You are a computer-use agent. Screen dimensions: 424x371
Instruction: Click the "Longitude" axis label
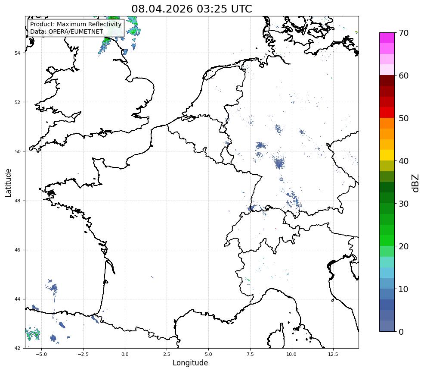point(190,363)
